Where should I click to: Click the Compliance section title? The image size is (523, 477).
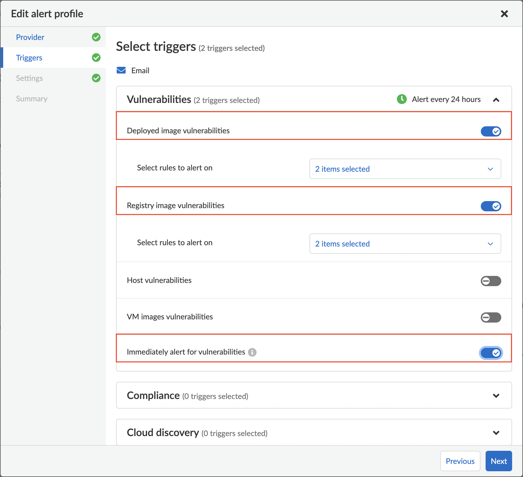pyautogui.click(x=153, y=395)
